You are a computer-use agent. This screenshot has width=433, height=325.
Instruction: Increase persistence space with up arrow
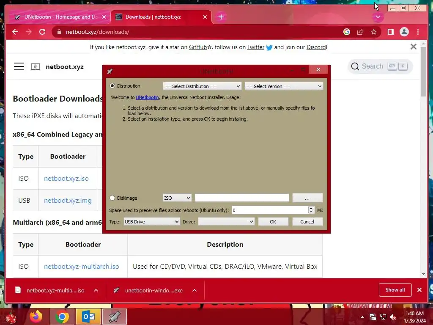(311, 208)
